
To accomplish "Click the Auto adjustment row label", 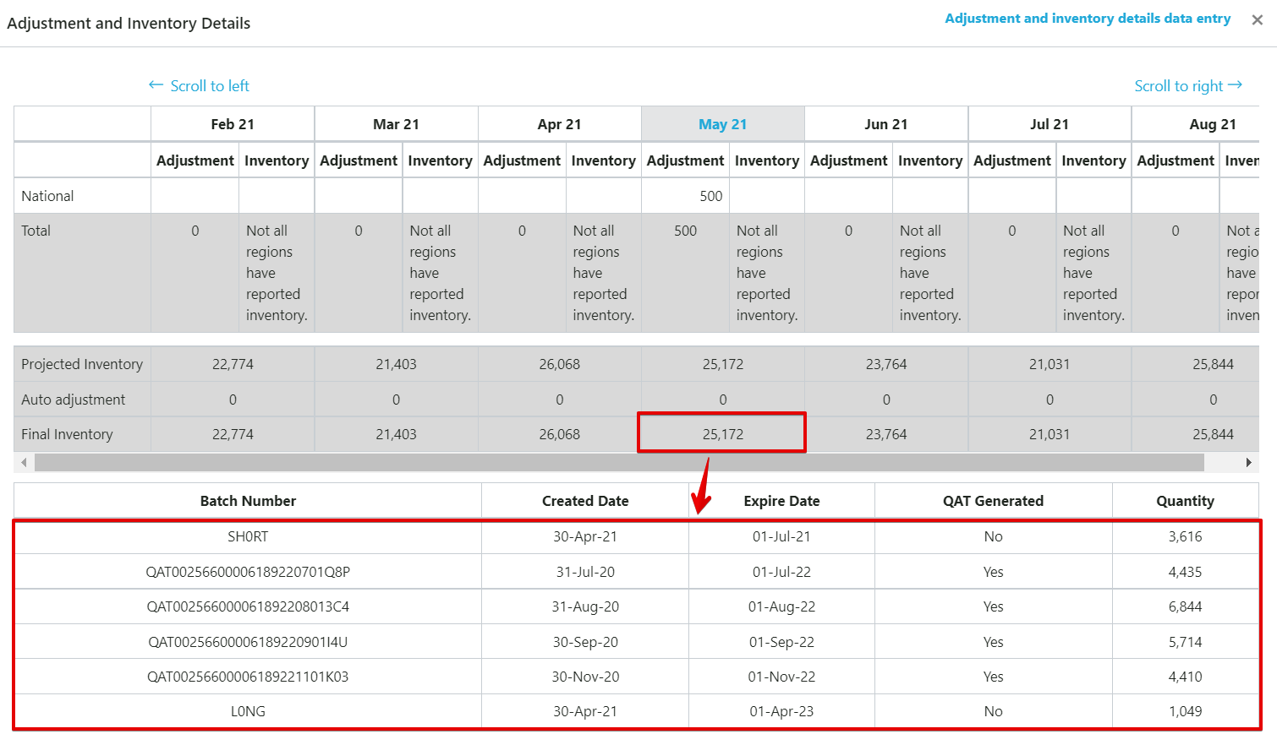I will 73,400.
